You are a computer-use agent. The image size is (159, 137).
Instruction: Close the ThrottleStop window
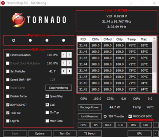[154, 3]
